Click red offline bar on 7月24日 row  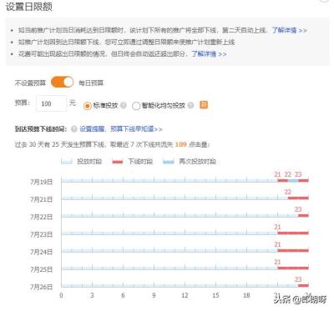(x=293, y=250)
